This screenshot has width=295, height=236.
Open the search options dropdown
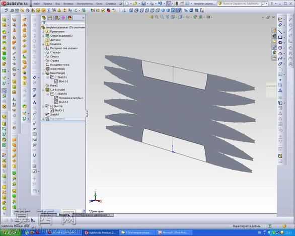point(267,4)
